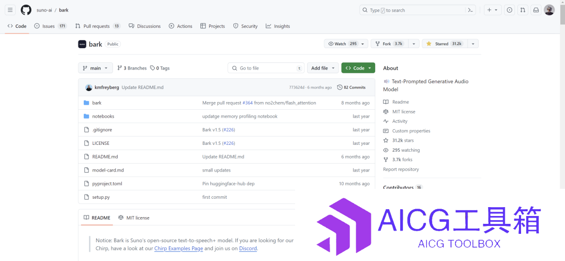Image resolution: width=565 pixels, height=261 pixels.
Task: Open the bark folder icon
Action: click(x=86, y=103)
